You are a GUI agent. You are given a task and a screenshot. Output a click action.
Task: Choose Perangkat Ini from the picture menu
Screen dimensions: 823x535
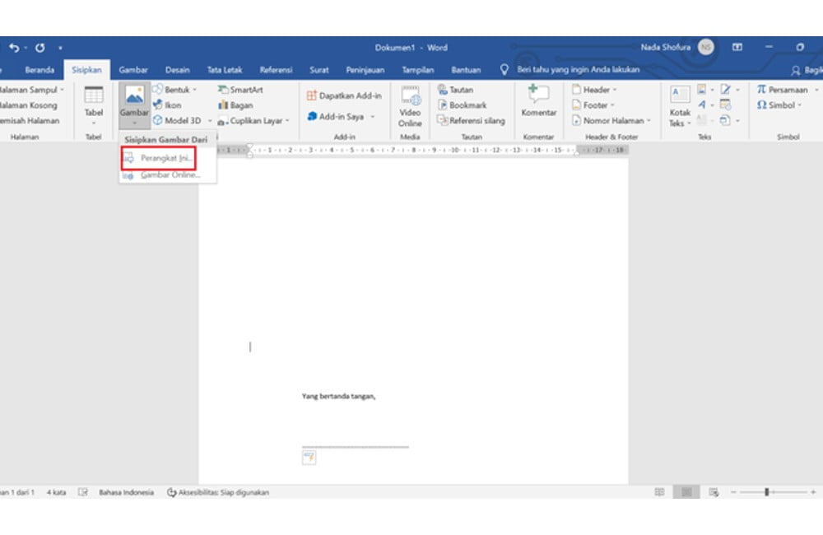tap(161, 160)
